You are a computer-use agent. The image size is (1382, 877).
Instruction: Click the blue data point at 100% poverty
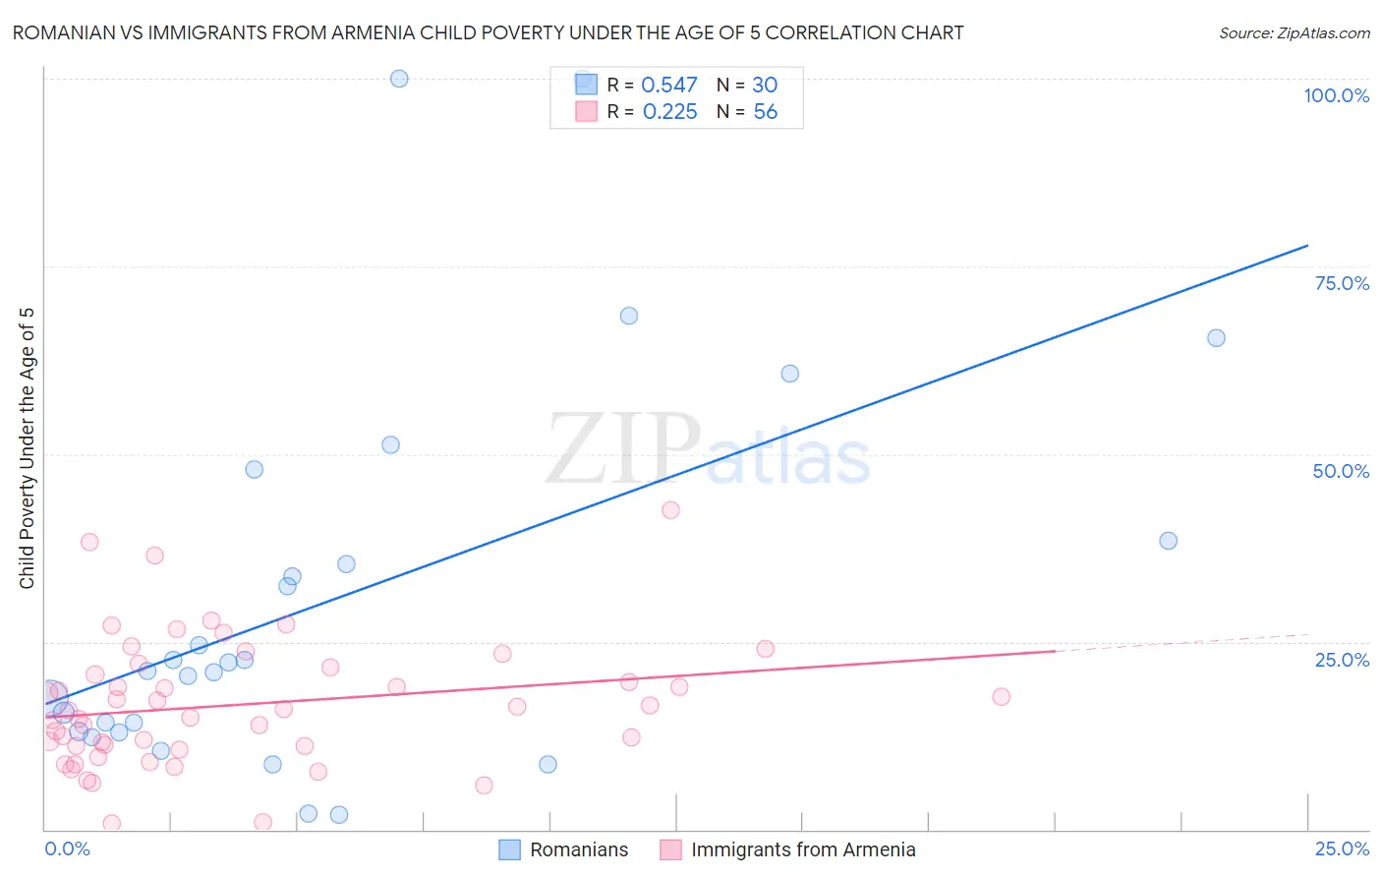point(399,79)
